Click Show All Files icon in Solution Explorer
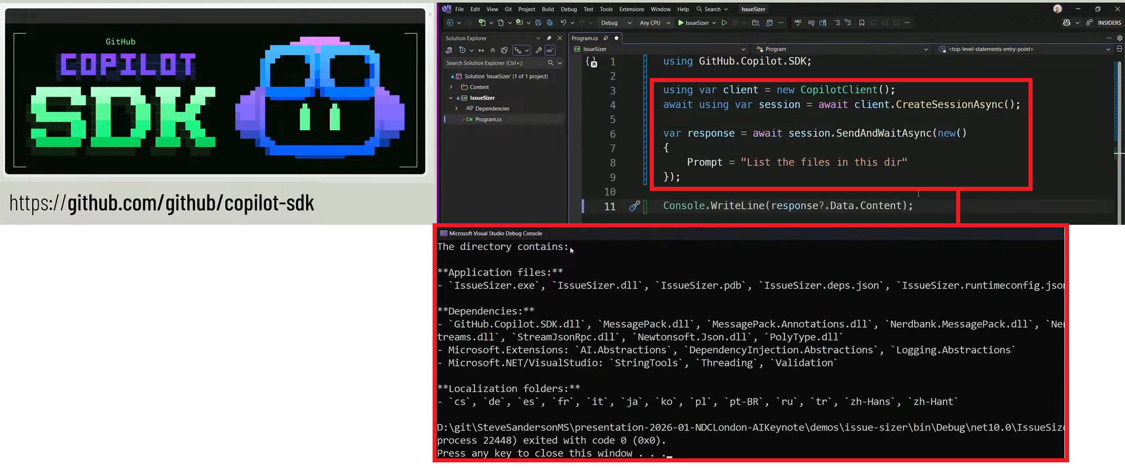Viewport: 1125px width, 468px height. (504, 50)
